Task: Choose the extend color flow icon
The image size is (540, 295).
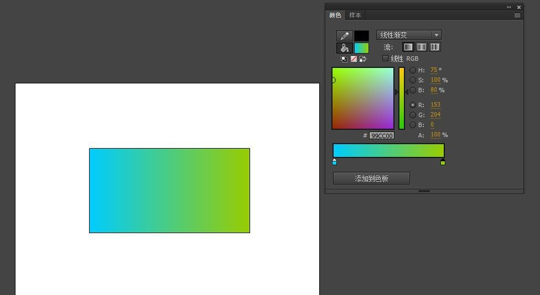Action: 408,47
